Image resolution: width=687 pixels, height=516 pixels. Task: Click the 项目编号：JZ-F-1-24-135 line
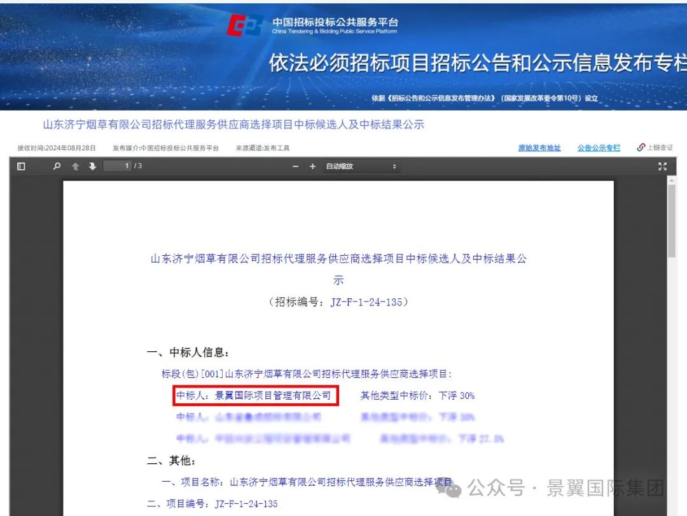point(212,504)
